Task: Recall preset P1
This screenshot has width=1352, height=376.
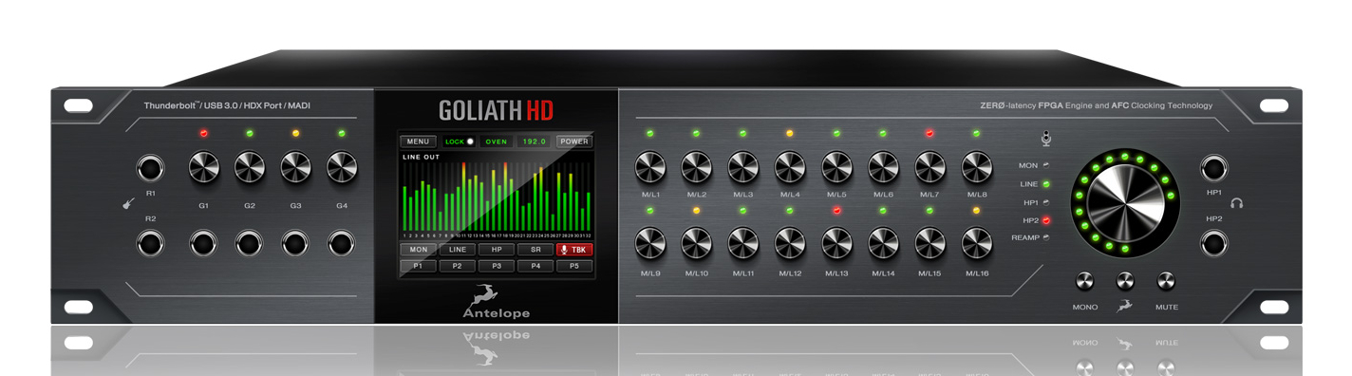Action: pos(419,266)
